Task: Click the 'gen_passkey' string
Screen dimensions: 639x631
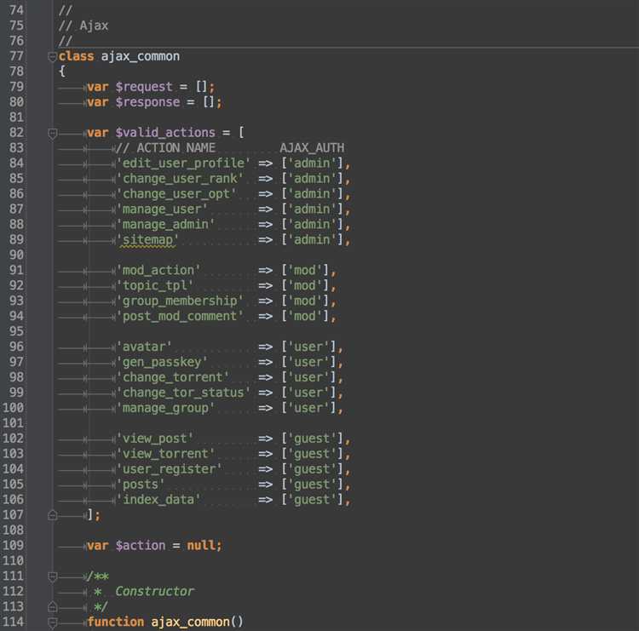Action: [x=162, y=362]
